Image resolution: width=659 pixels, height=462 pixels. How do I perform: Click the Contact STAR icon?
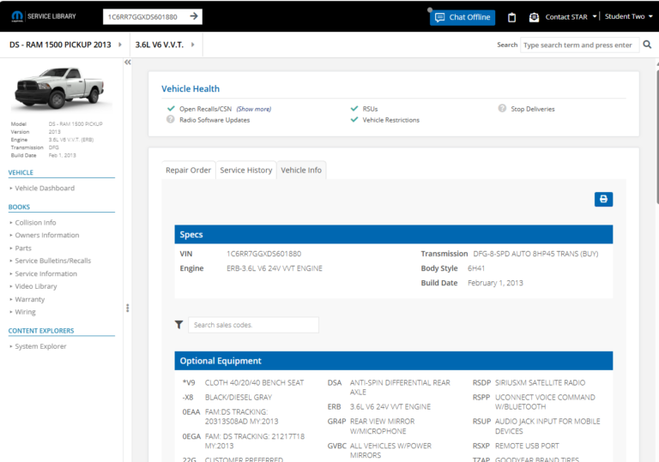pyautogui.click(x=535, y=17)
